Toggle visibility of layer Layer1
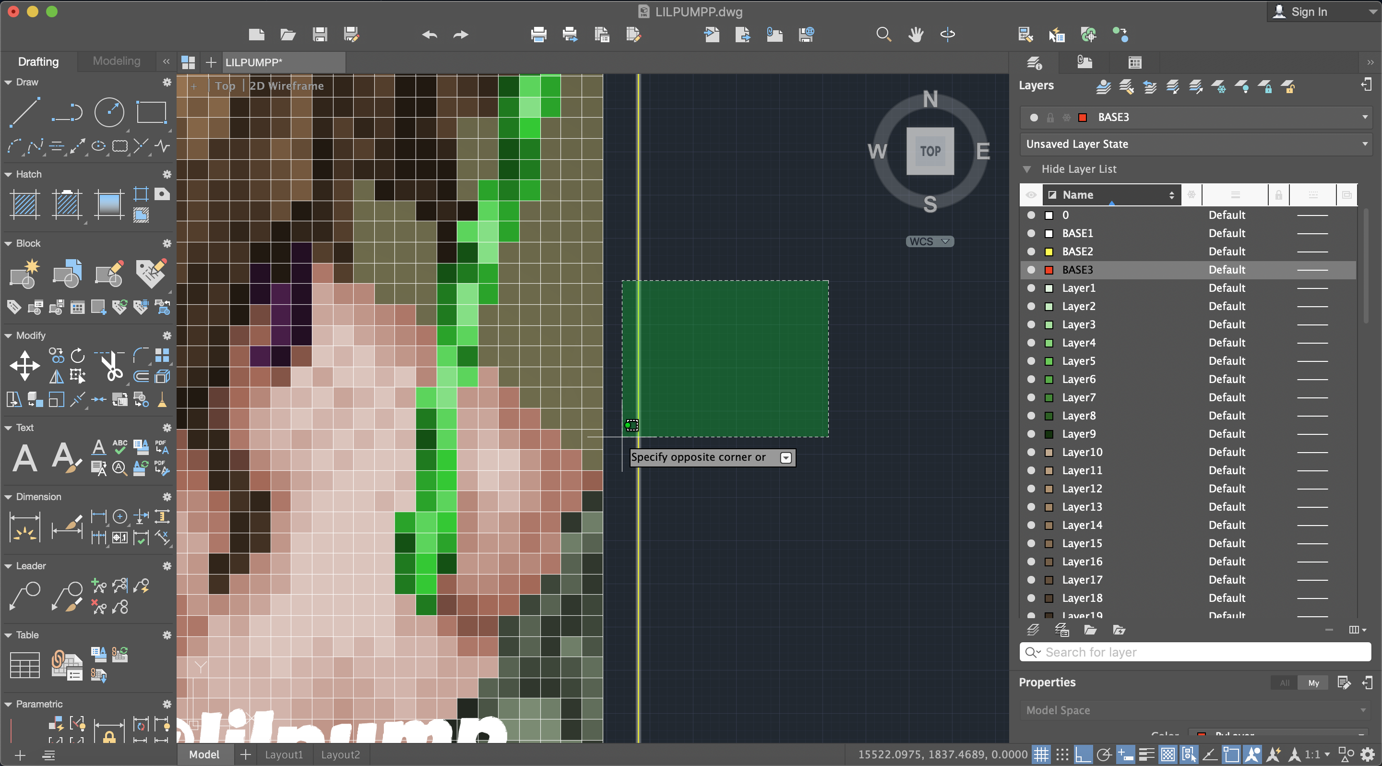1382x766 pixels. coord(1031,288)
